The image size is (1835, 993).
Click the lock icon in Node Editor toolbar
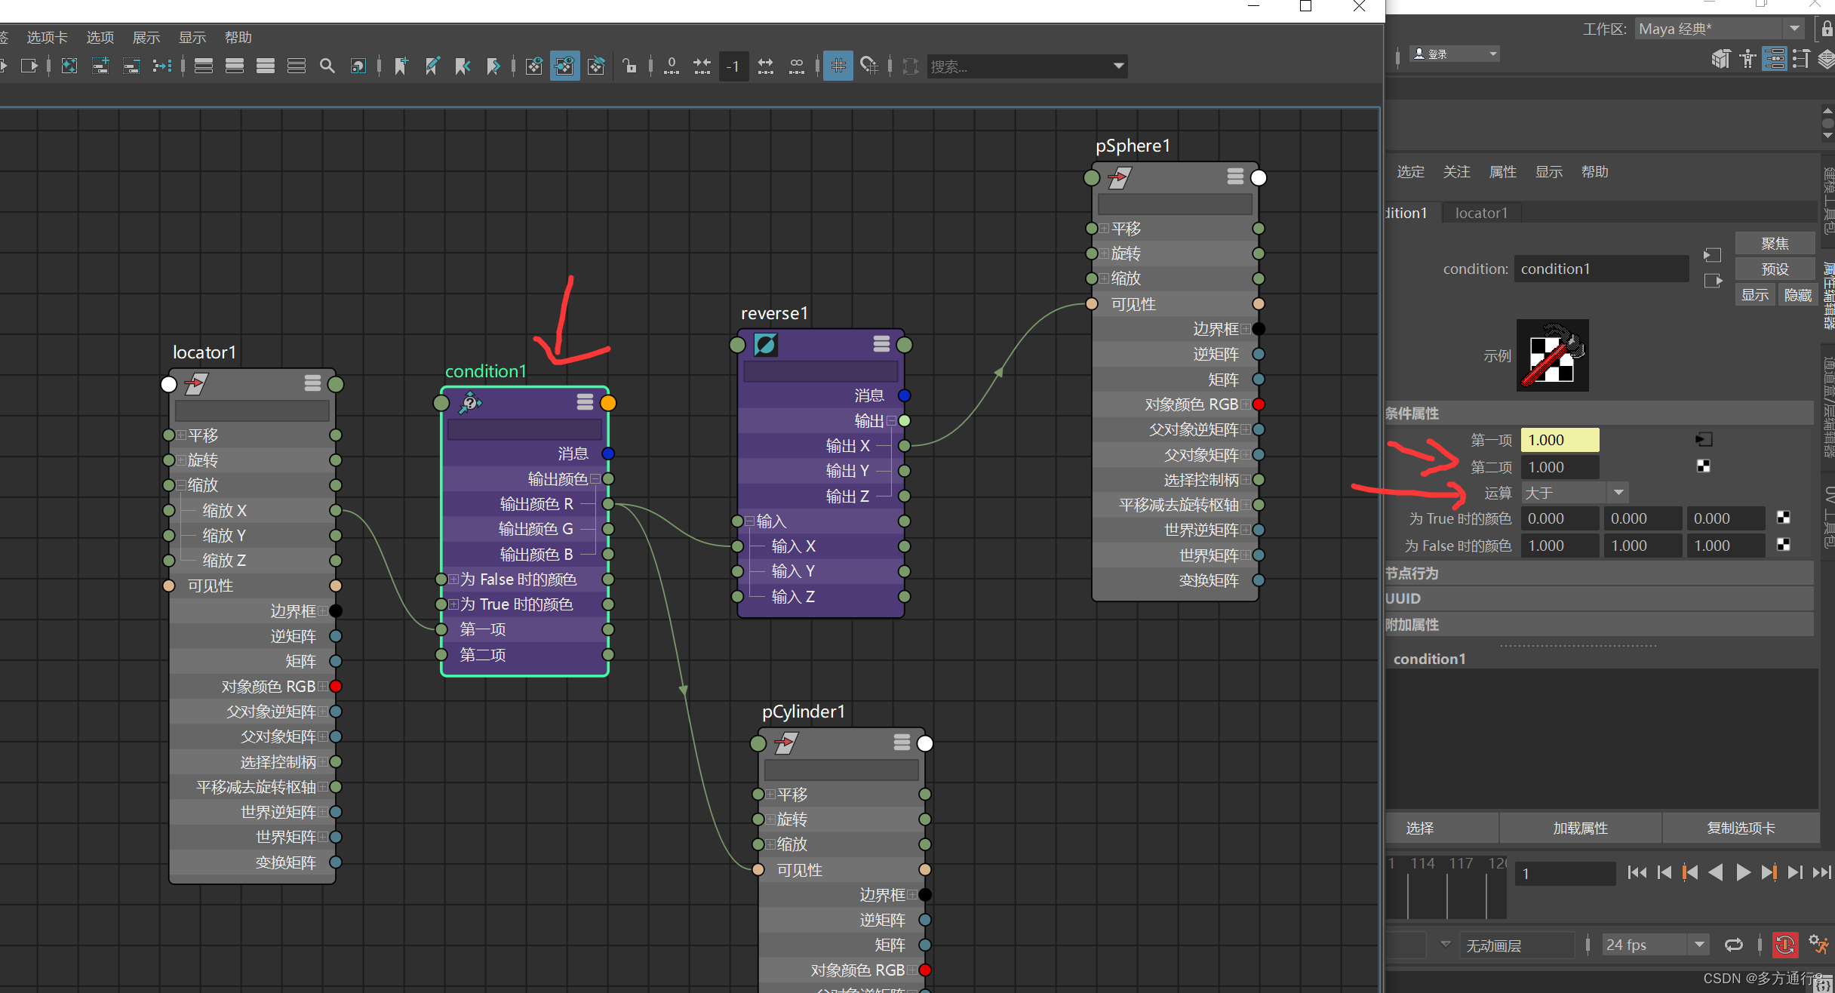pos(629,66)
